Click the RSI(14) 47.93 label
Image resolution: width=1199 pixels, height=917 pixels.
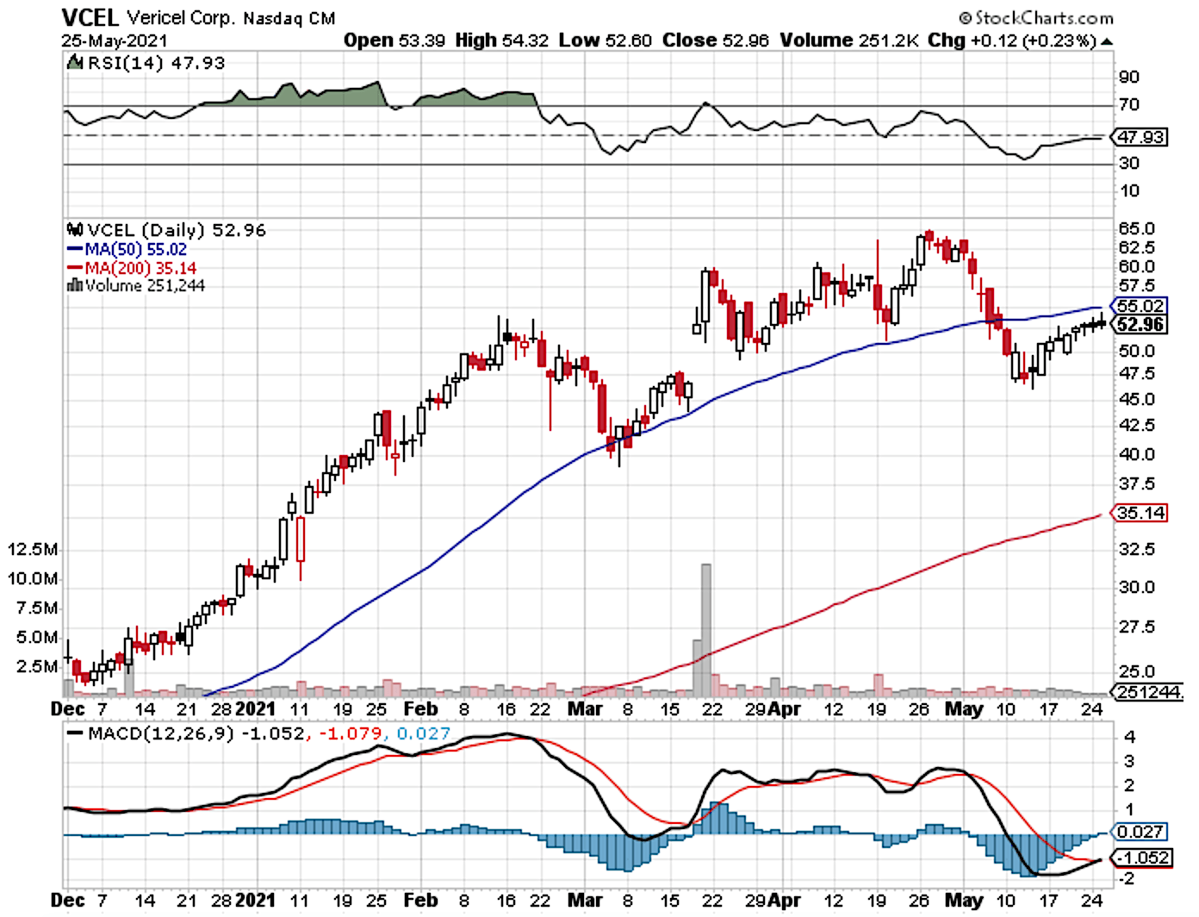click(156, 63)
